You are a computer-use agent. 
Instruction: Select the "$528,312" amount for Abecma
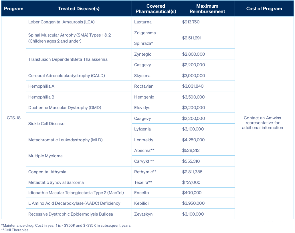[191, 150]
